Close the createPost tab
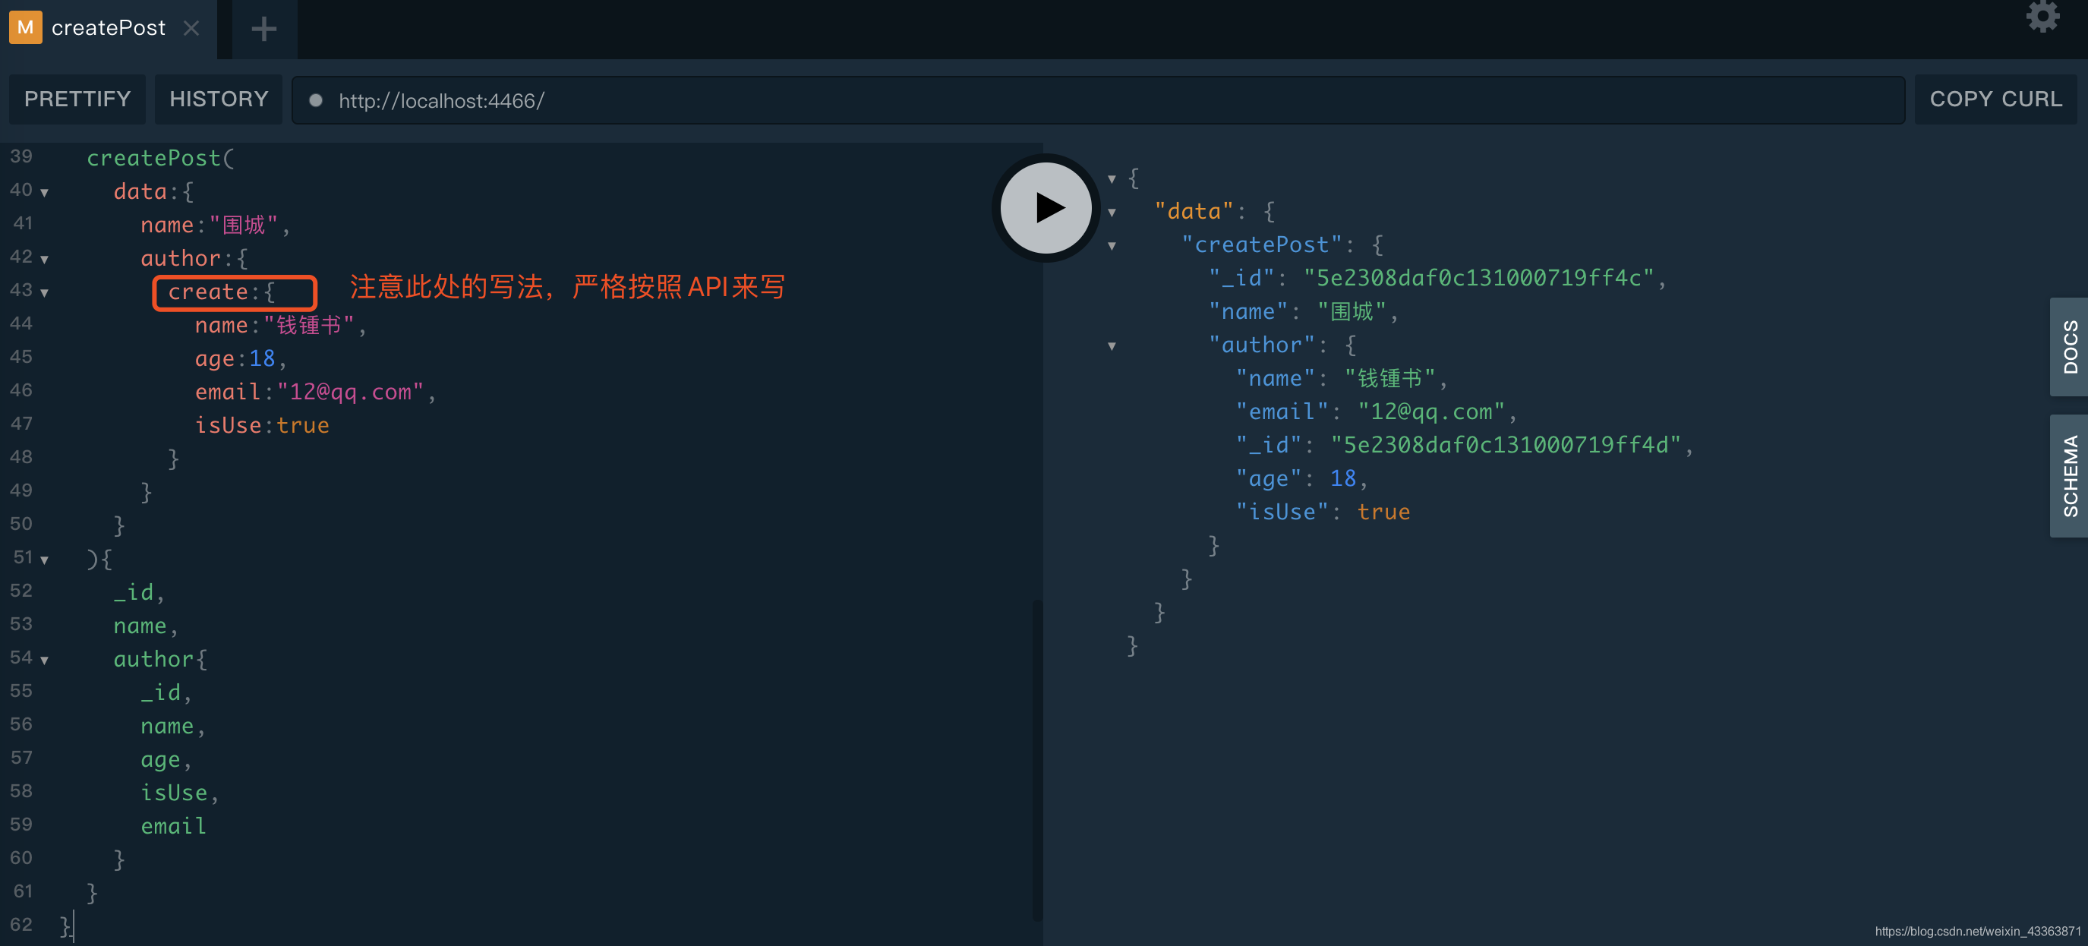Image resolution: width=2088 pixels, height=946 pixels. 191,28
